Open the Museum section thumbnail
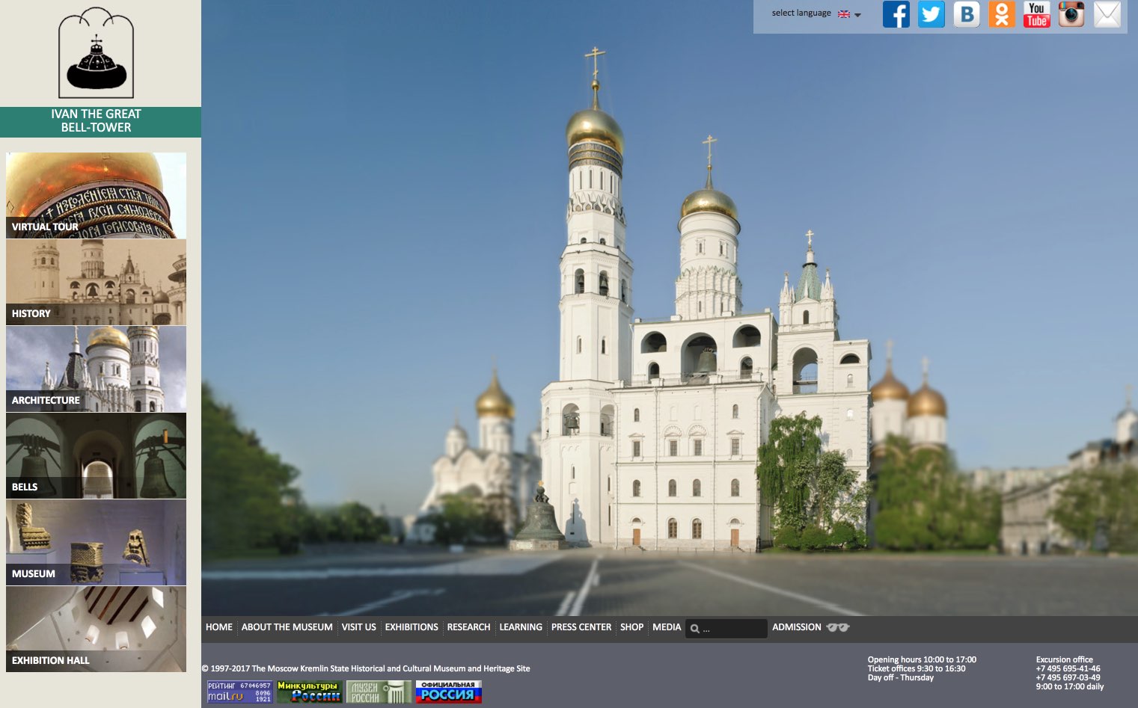This screenshot has height=708, width=1138. click(x=96, y=543)
